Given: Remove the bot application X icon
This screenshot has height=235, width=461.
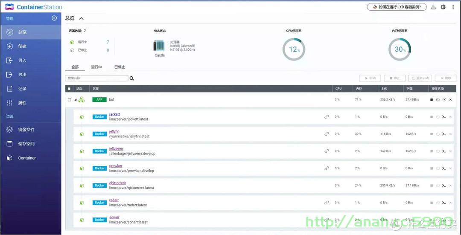Looking at the screenshot, I should coord(450,99).
